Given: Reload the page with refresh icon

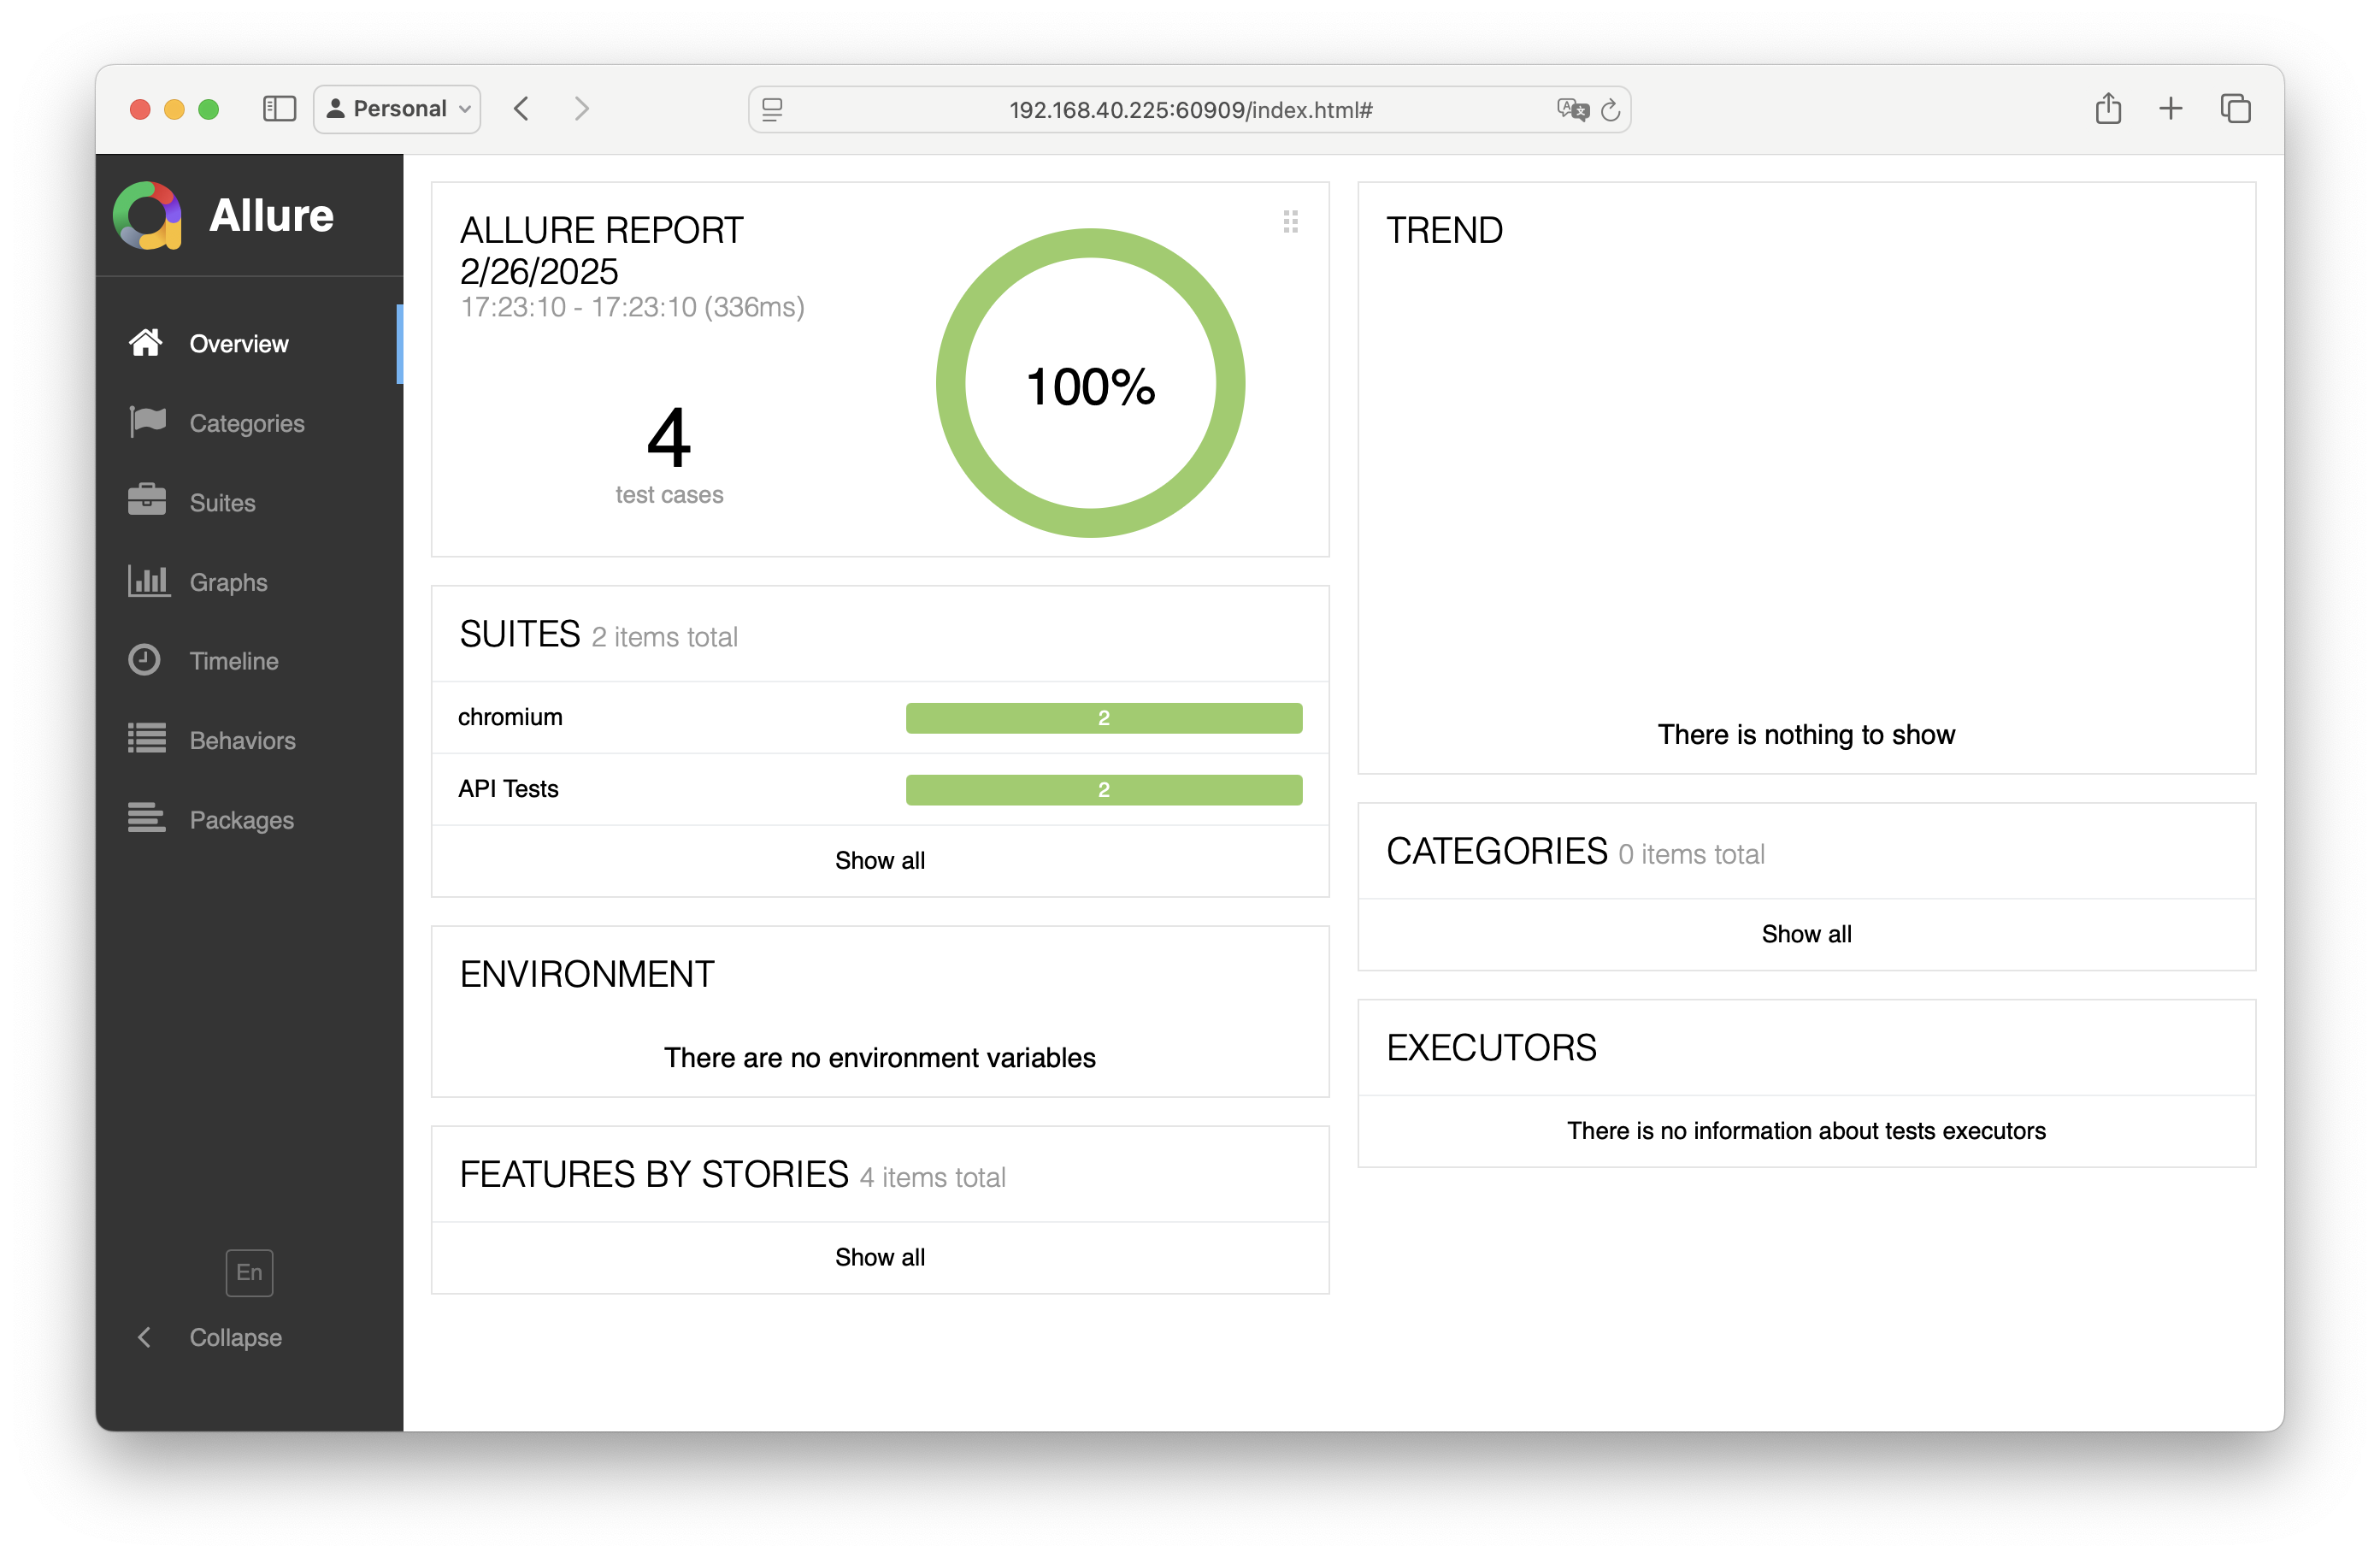Looking at the screenshot, I should [1609, 110].
